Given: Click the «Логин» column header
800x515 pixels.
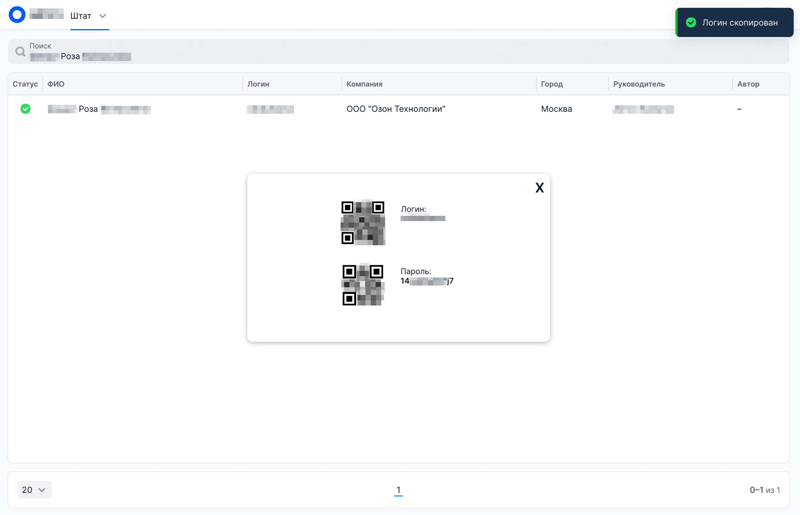Looking at the screenshot, I should pyautogui.click(x=258, y=84).
